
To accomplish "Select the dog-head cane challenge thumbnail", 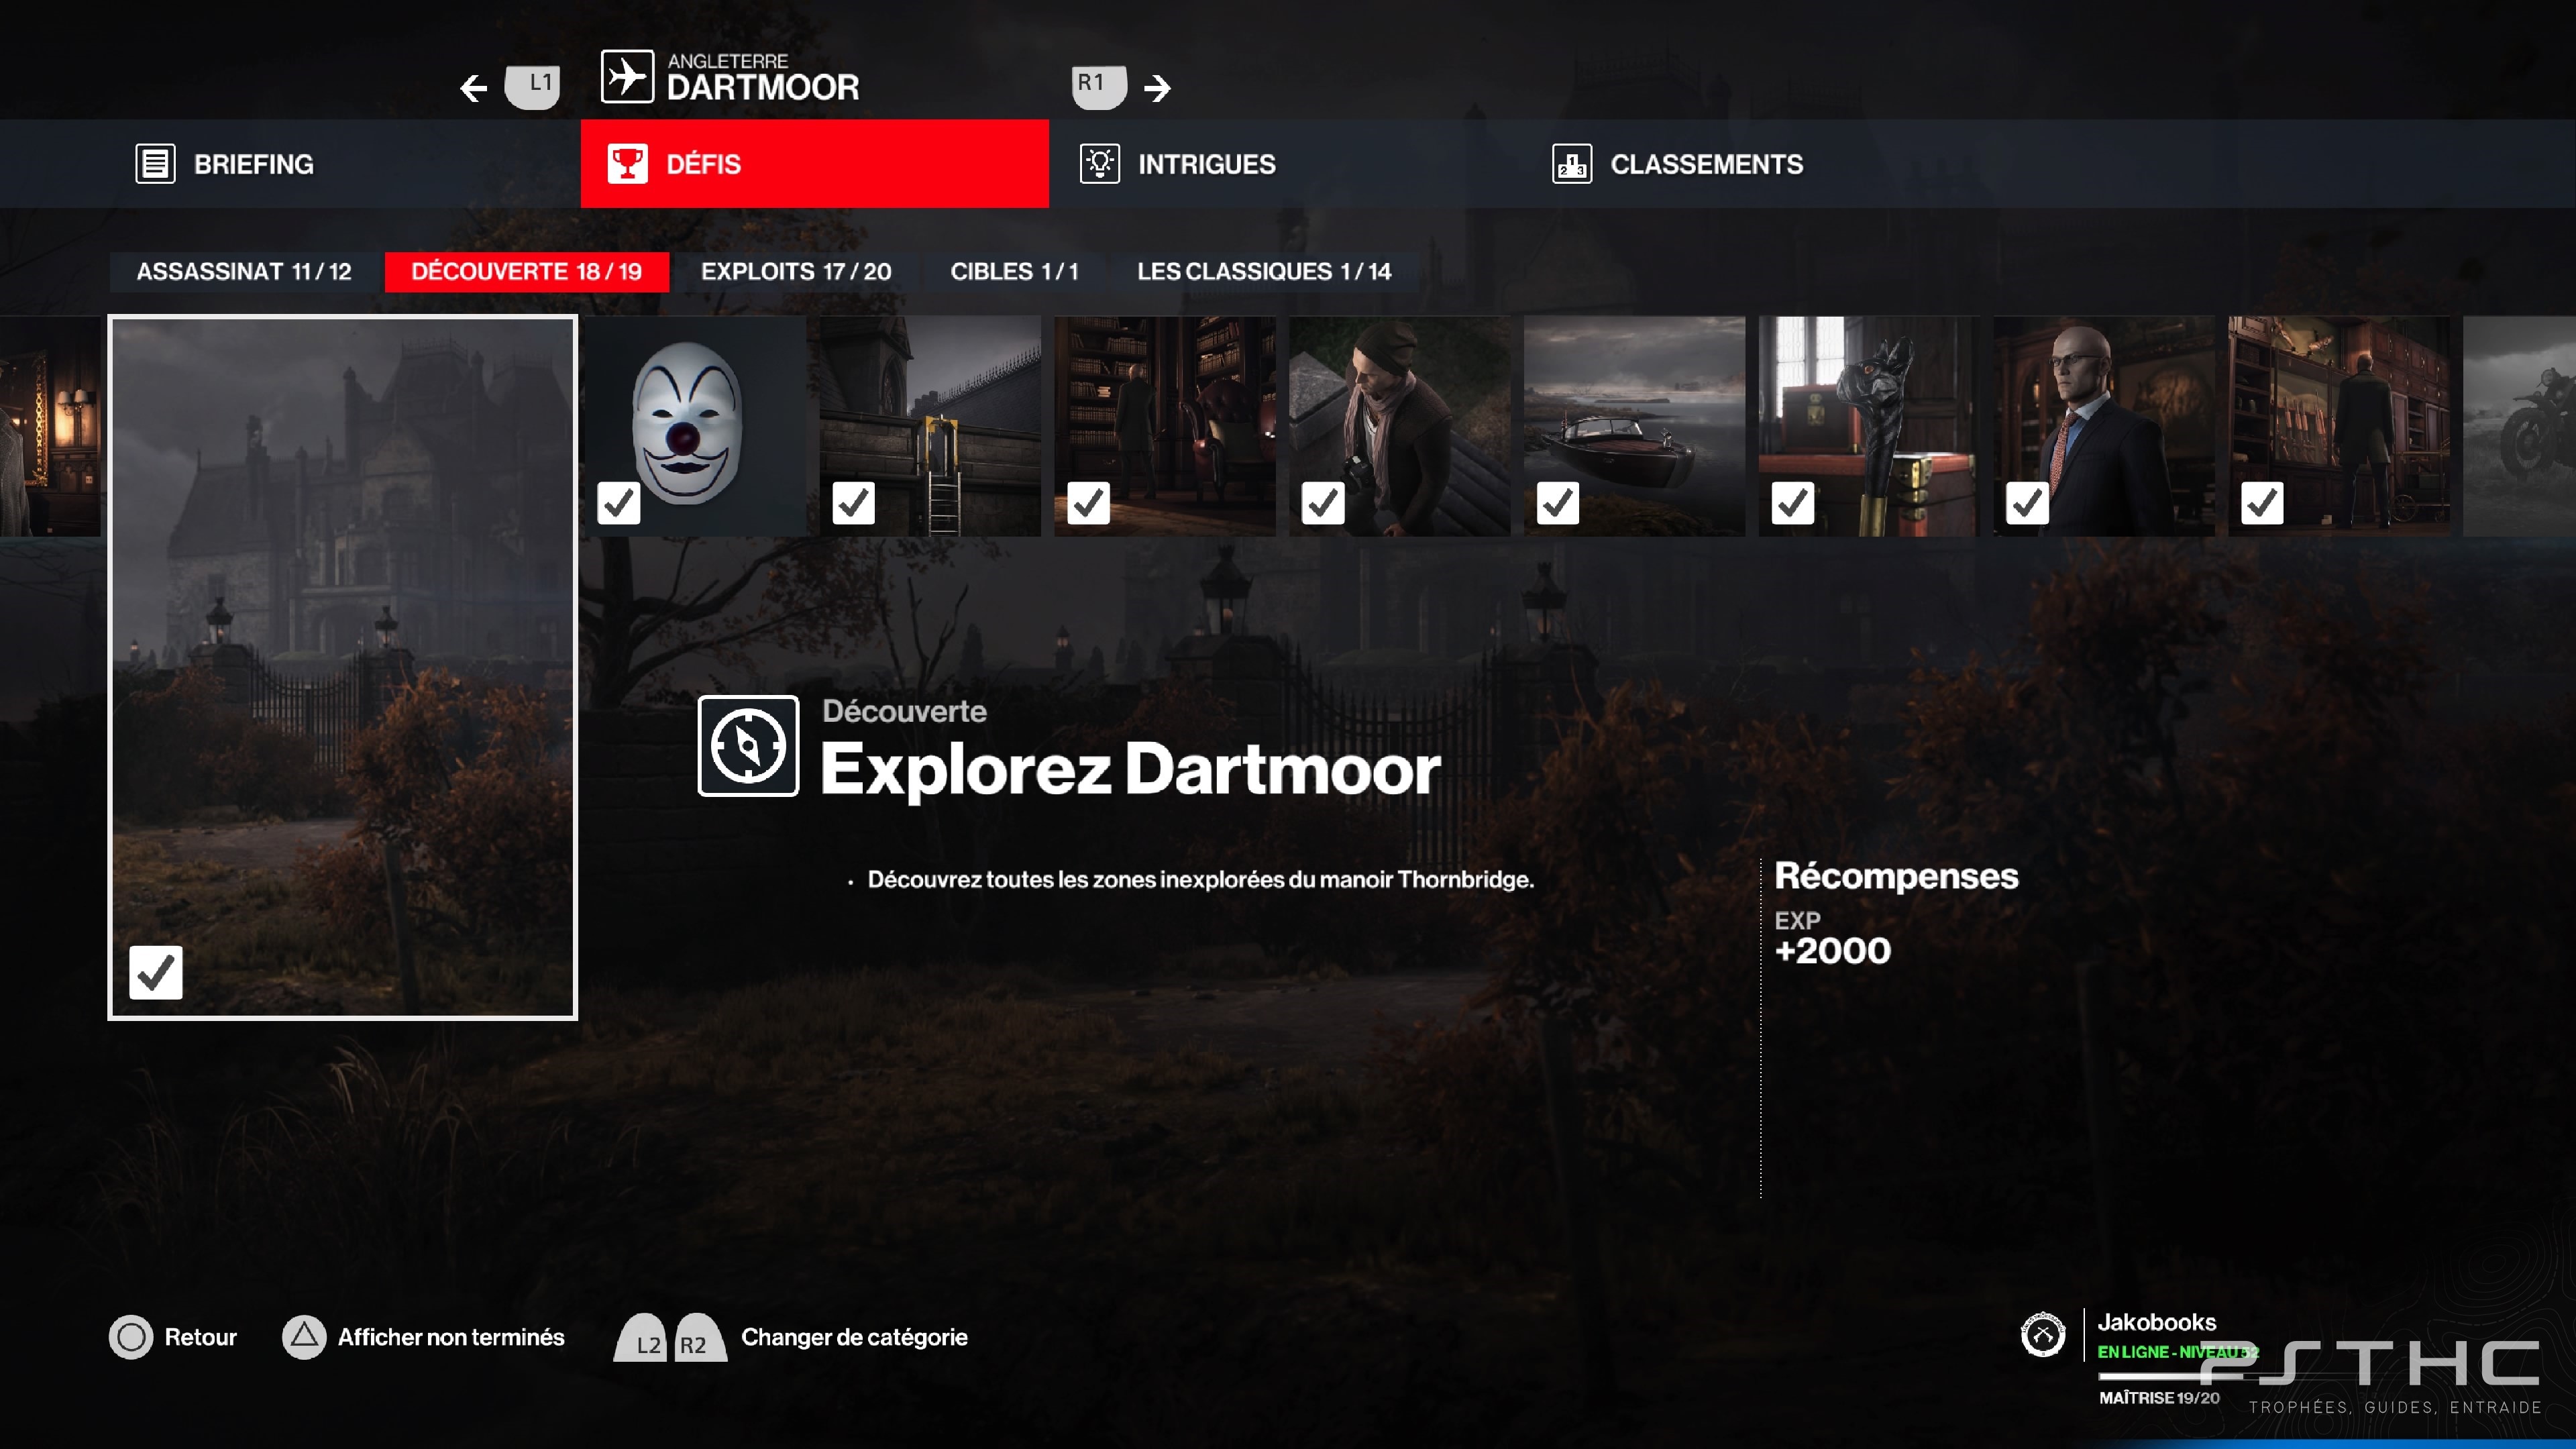I will coord(1870,426).
